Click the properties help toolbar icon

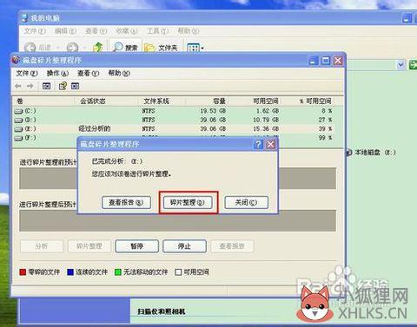[x=63, y=86]
